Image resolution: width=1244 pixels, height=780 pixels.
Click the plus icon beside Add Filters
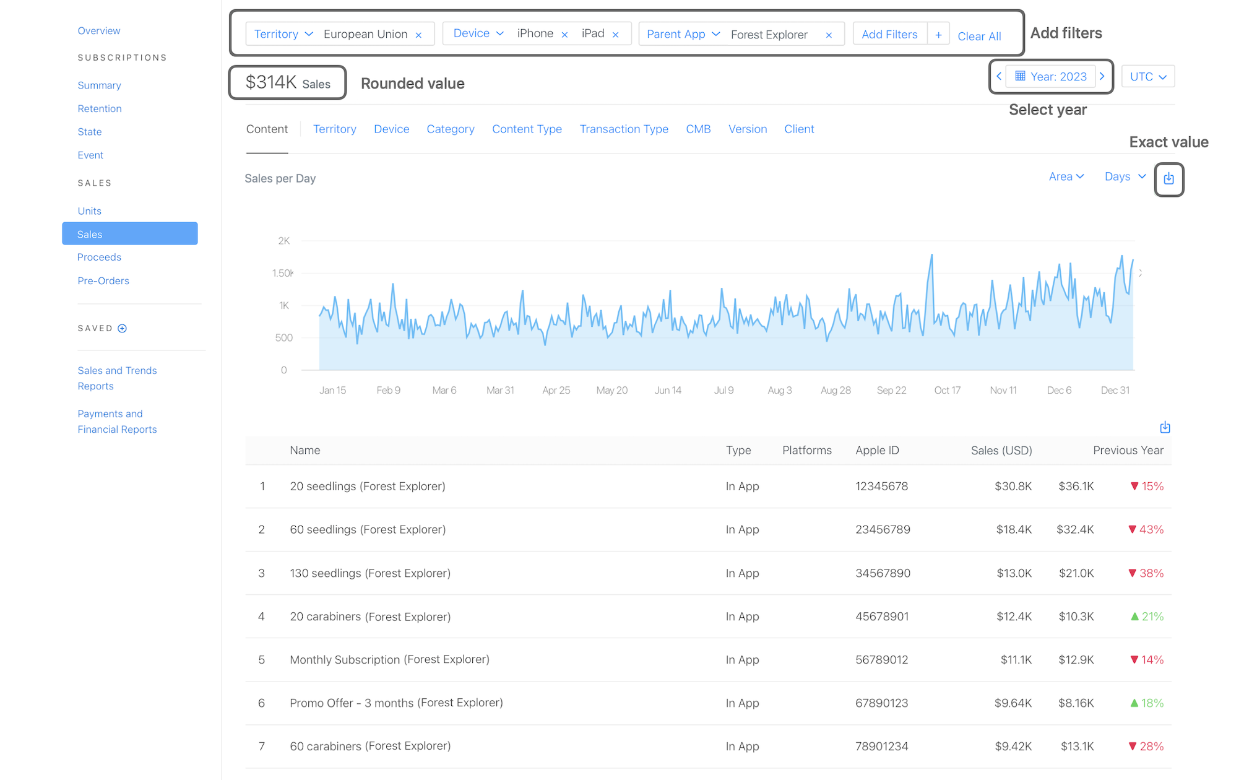(938, 35)
